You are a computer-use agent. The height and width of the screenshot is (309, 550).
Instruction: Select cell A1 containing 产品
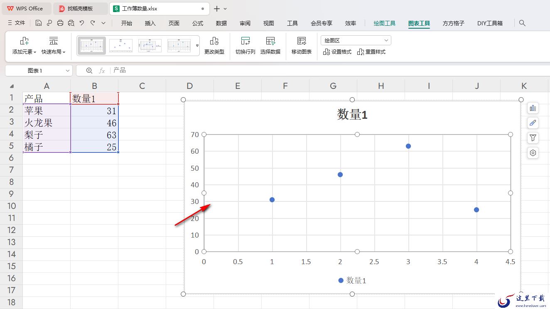click(47, 98)
